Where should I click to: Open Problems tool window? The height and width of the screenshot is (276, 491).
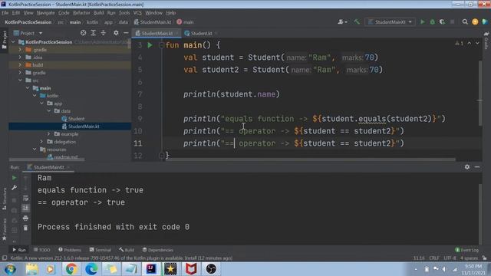[x=70, y=250]
